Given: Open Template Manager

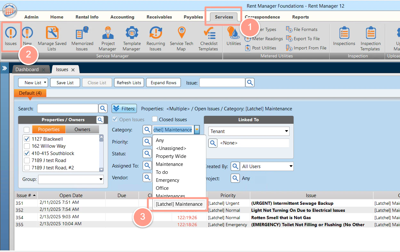Looking at the screenshot, I should tap(132, 38).
